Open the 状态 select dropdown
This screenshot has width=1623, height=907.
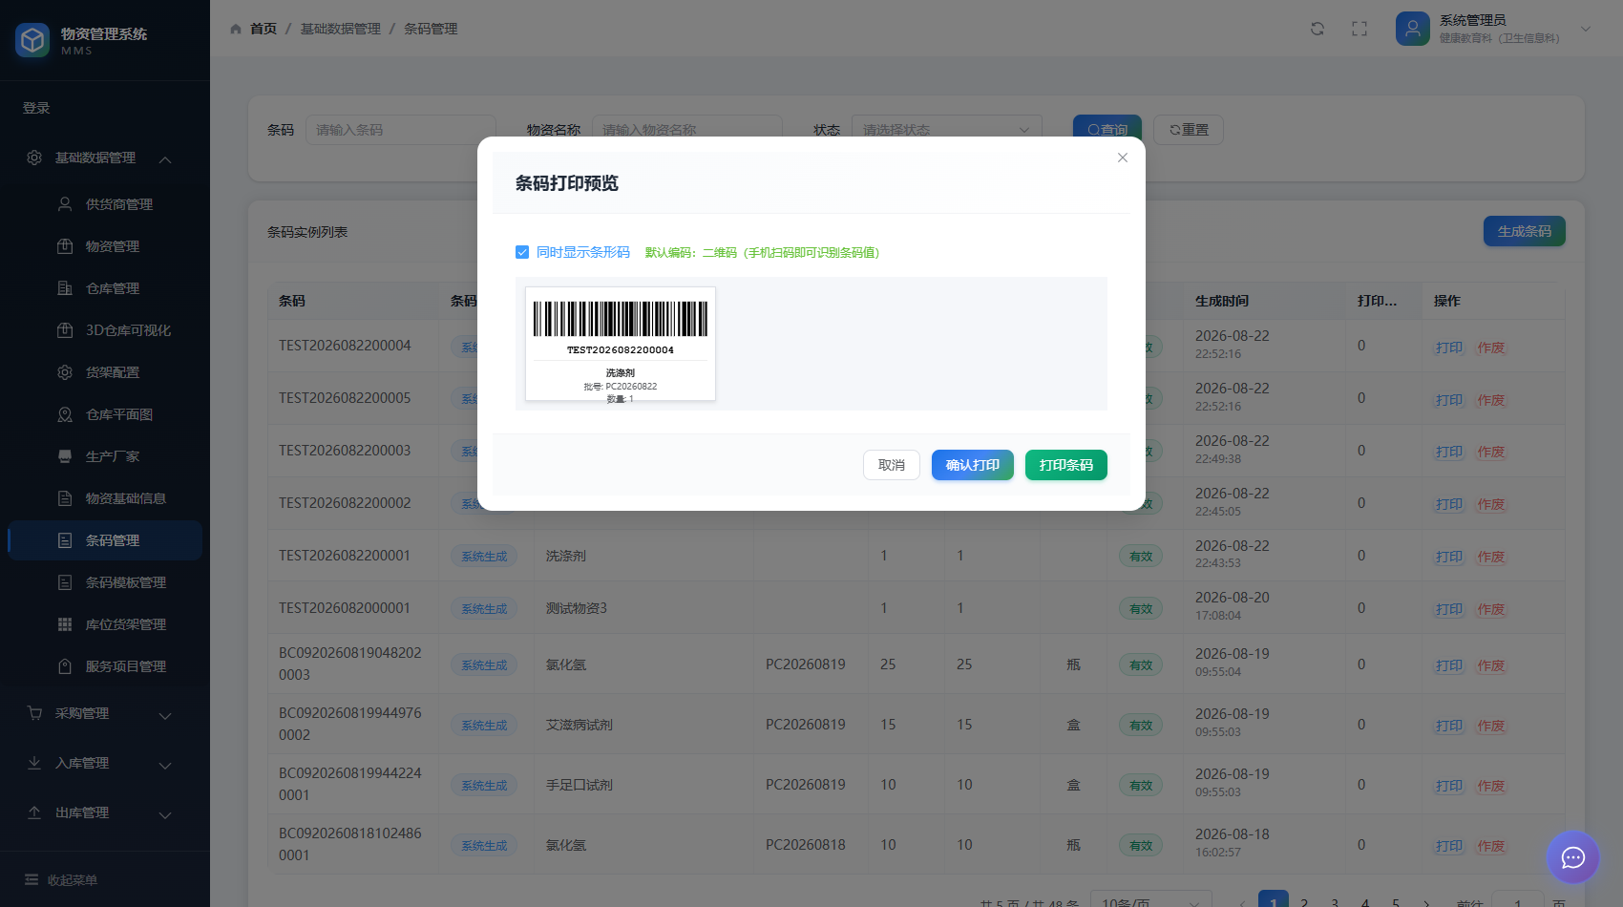[946, 130]
